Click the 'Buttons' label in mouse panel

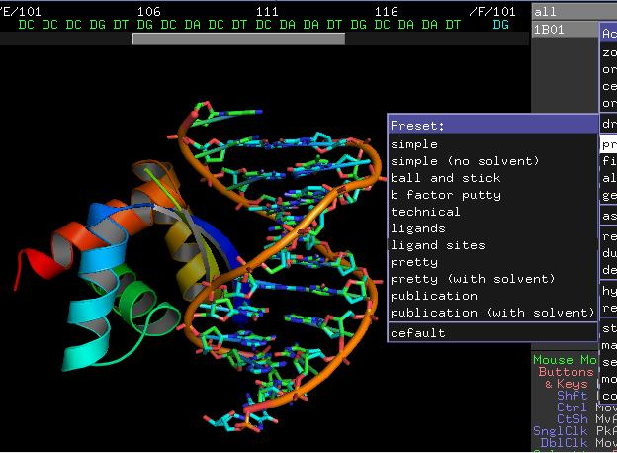(566, 372)
